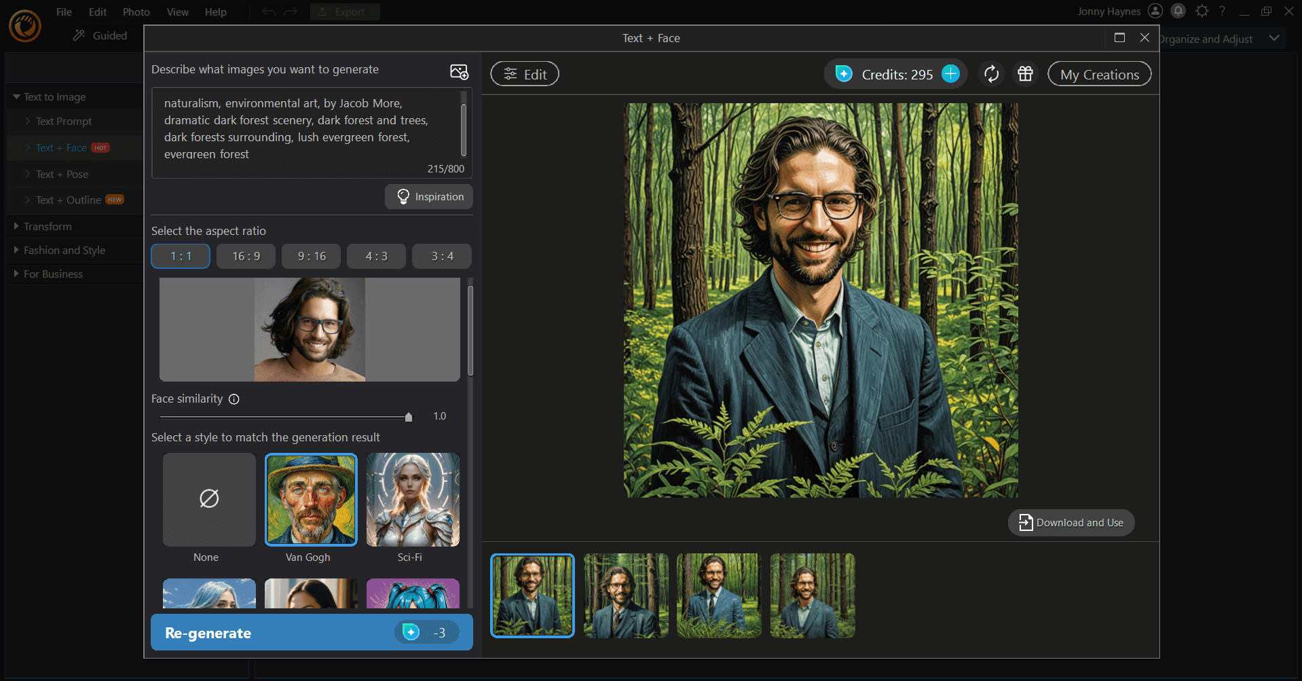Expand the Fashion and Style section
Viewport: 1302px width, 681px height.
coord(64,250)
